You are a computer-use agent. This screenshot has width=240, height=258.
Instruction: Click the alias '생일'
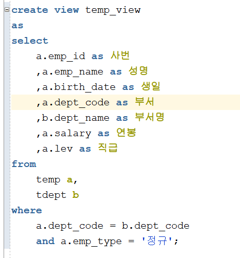click(x=151, y=86)
